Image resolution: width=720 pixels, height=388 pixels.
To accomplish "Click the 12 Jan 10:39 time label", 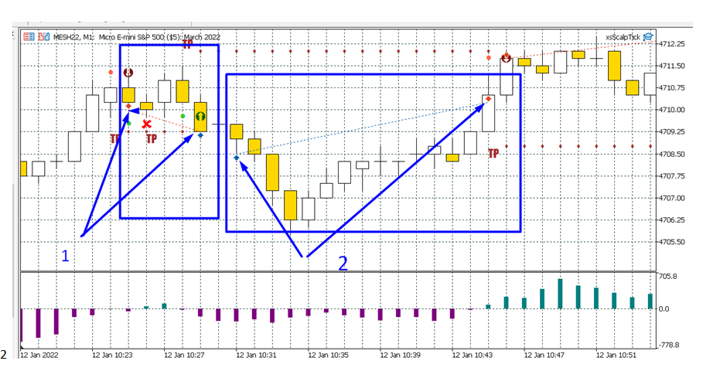I will [x=401, y=355].
